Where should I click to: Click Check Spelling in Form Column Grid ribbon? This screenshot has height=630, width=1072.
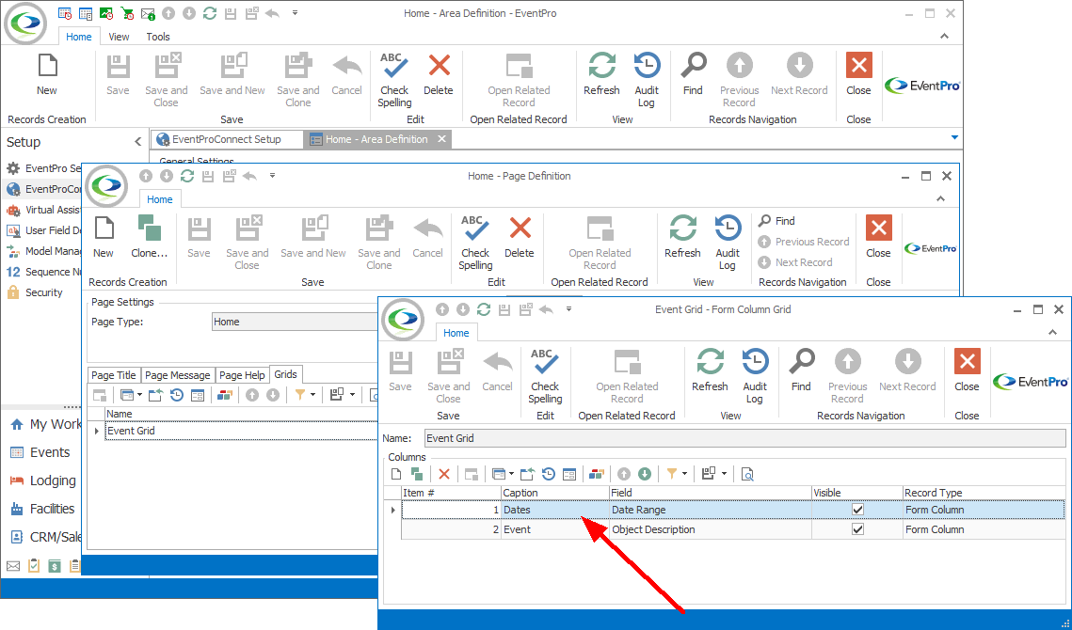coord(545,376)
